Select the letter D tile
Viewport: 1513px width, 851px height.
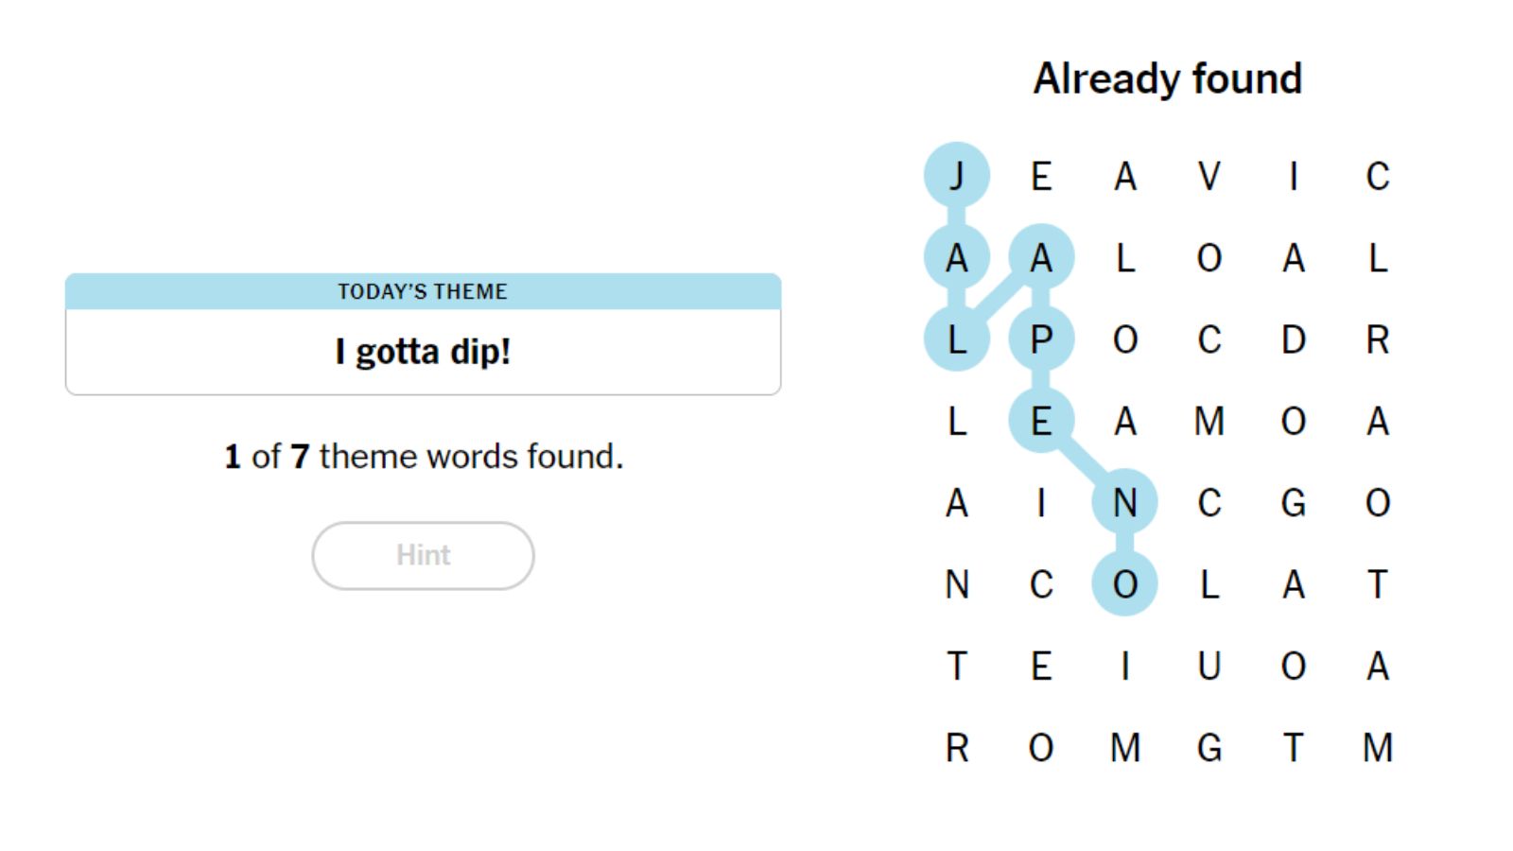(1294, 339)
